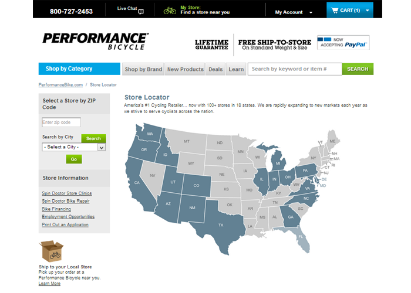This screenshot has width=411, height=293.
Task: Click the green SEARCH button in header
Action: (358, 69)
